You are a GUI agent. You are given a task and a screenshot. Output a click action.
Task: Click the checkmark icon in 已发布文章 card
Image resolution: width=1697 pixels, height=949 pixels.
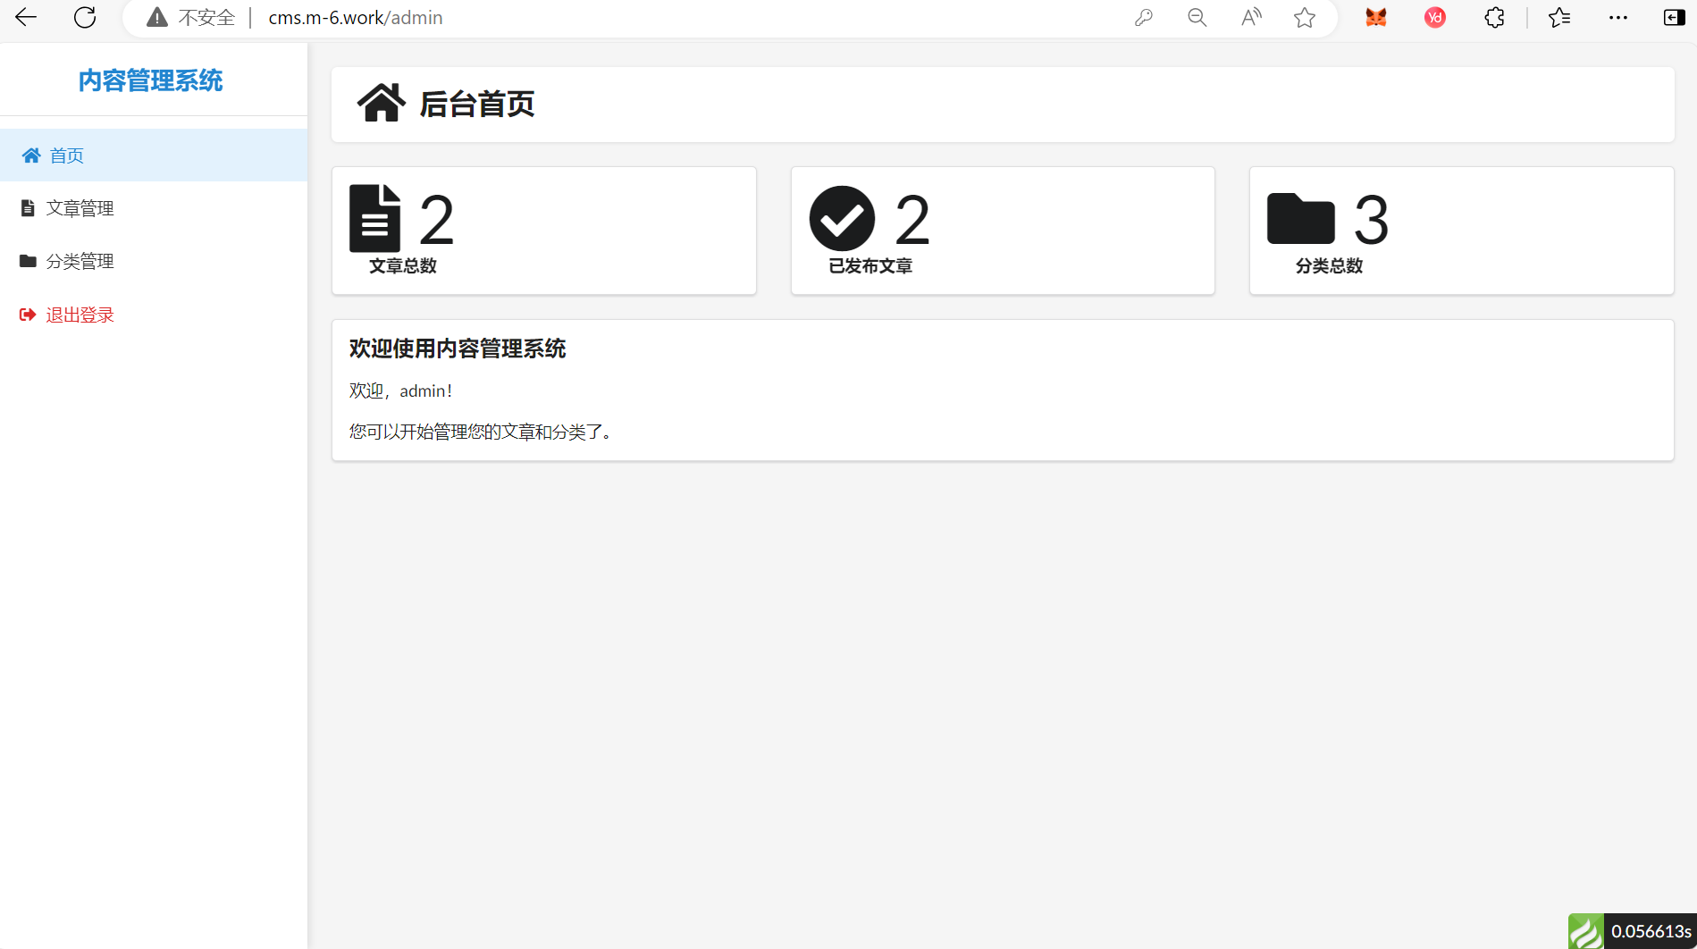[842, 219]
